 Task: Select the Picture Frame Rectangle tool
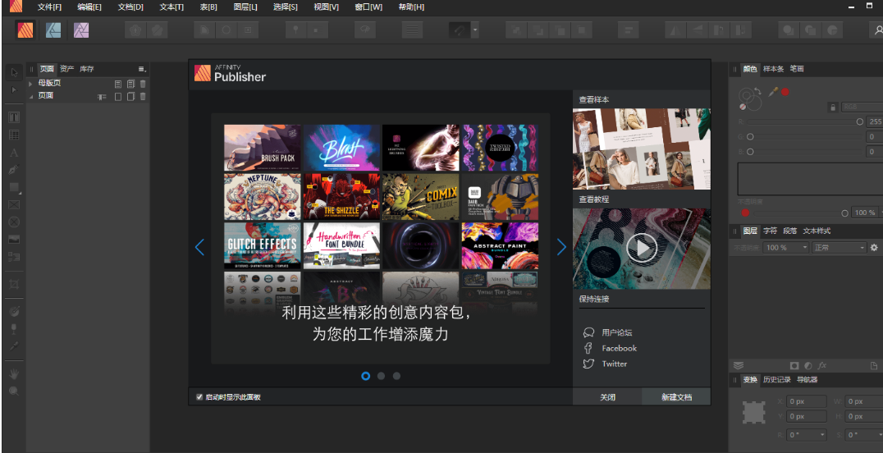coord(14,204)
